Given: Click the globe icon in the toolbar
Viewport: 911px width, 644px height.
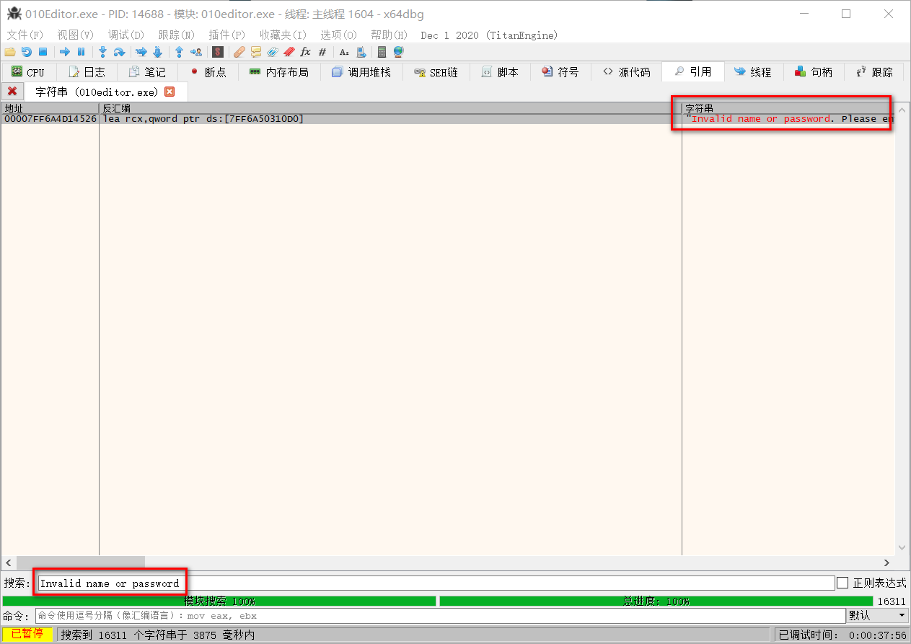Looking at the screenshot, I should 398,52.
